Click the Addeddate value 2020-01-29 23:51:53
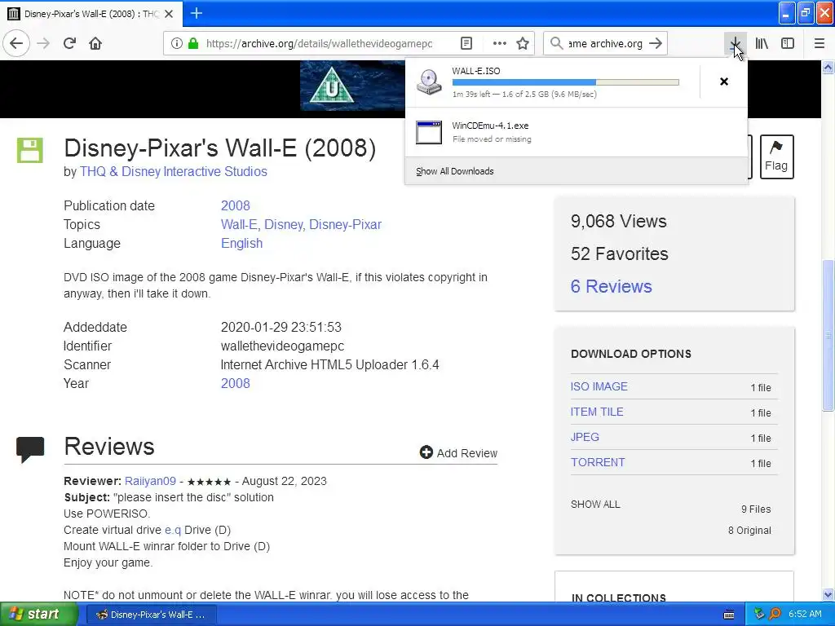 click(281, 327)
